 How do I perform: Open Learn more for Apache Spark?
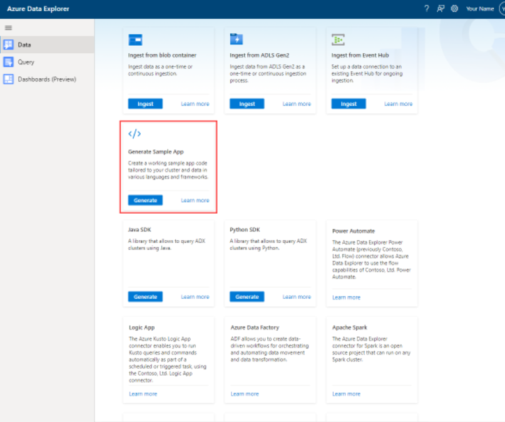tap(346, 394)
